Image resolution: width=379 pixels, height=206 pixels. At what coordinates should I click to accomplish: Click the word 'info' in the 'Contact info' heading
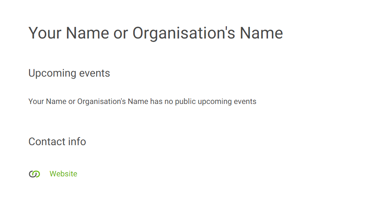pos(77,142)
